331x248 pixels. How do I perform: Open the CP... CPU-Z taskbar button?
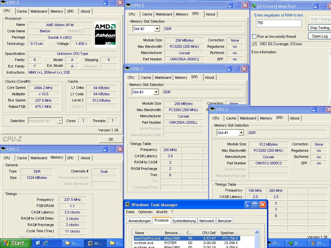[276, 243]
